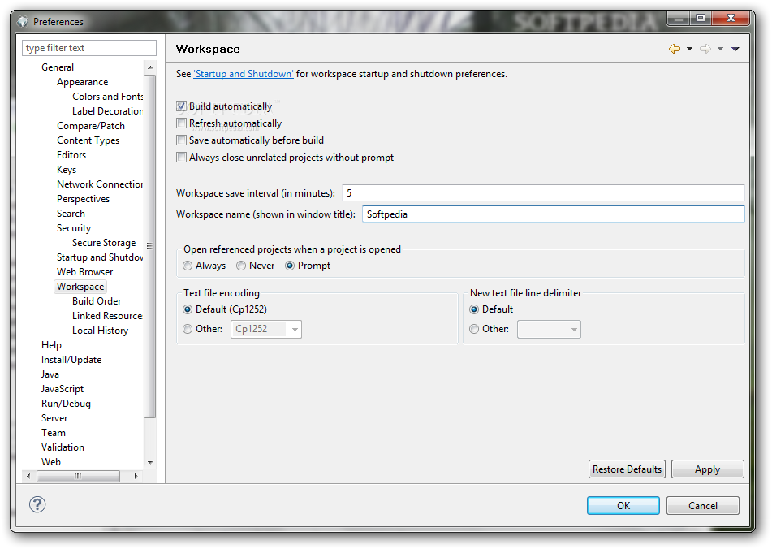Screen dimensions: 772x549
Task: Open the forward history dropdown arrow
Action: coord(720,49)
